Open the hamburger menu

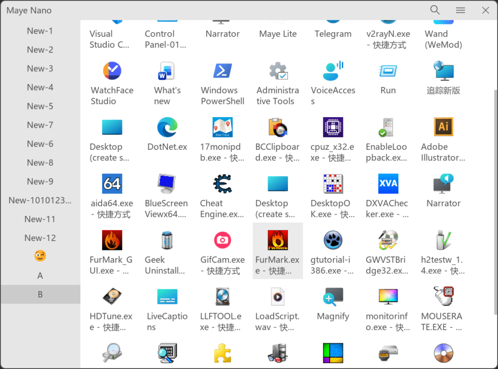(x=460, y=10)
